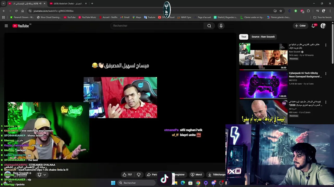Open the Traduire bookmark

[x=150, y=17]
